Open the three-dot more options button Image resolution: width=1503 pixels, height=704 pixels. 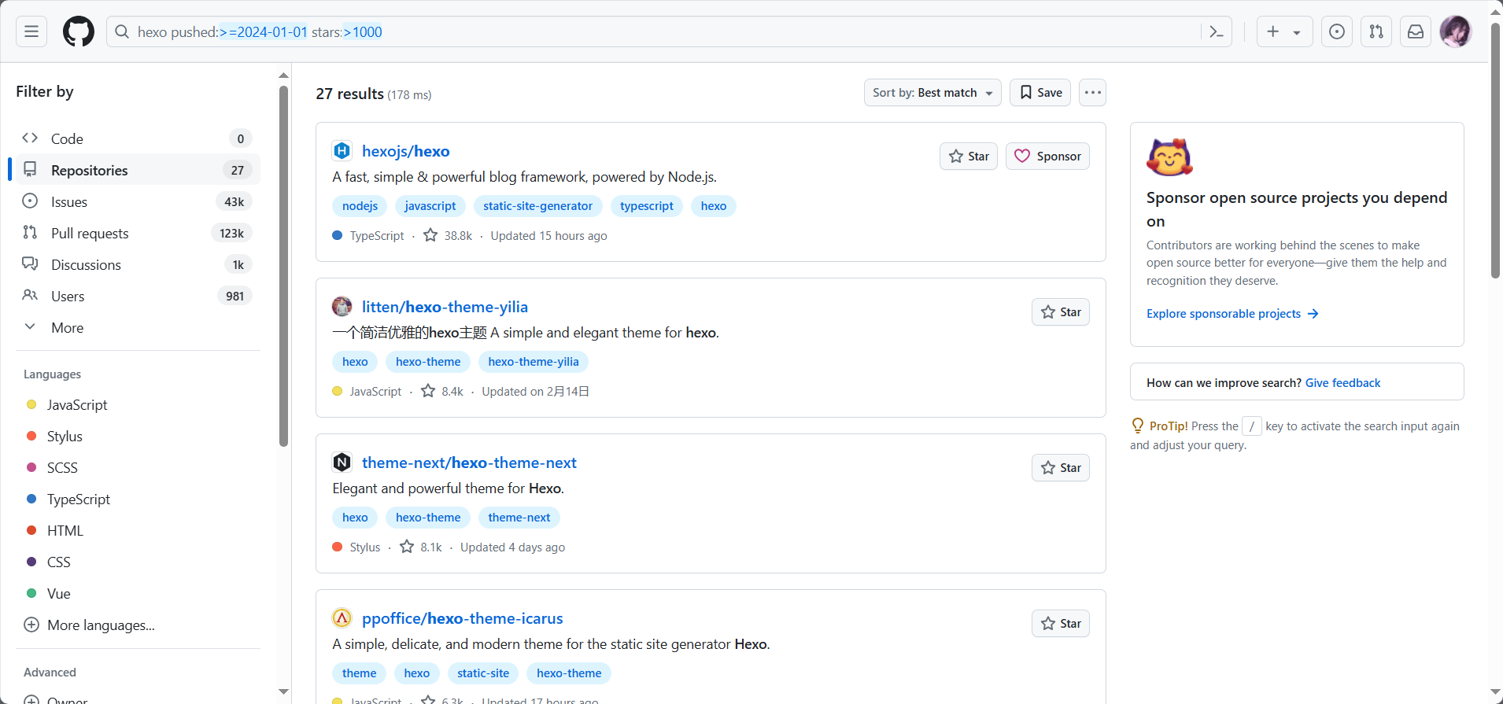[1092, 93]
